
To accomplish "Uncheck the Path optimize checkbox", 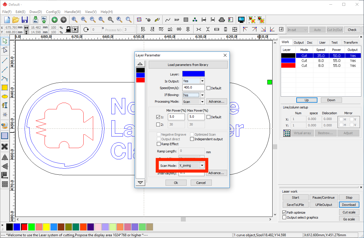I will pos(284,213).
